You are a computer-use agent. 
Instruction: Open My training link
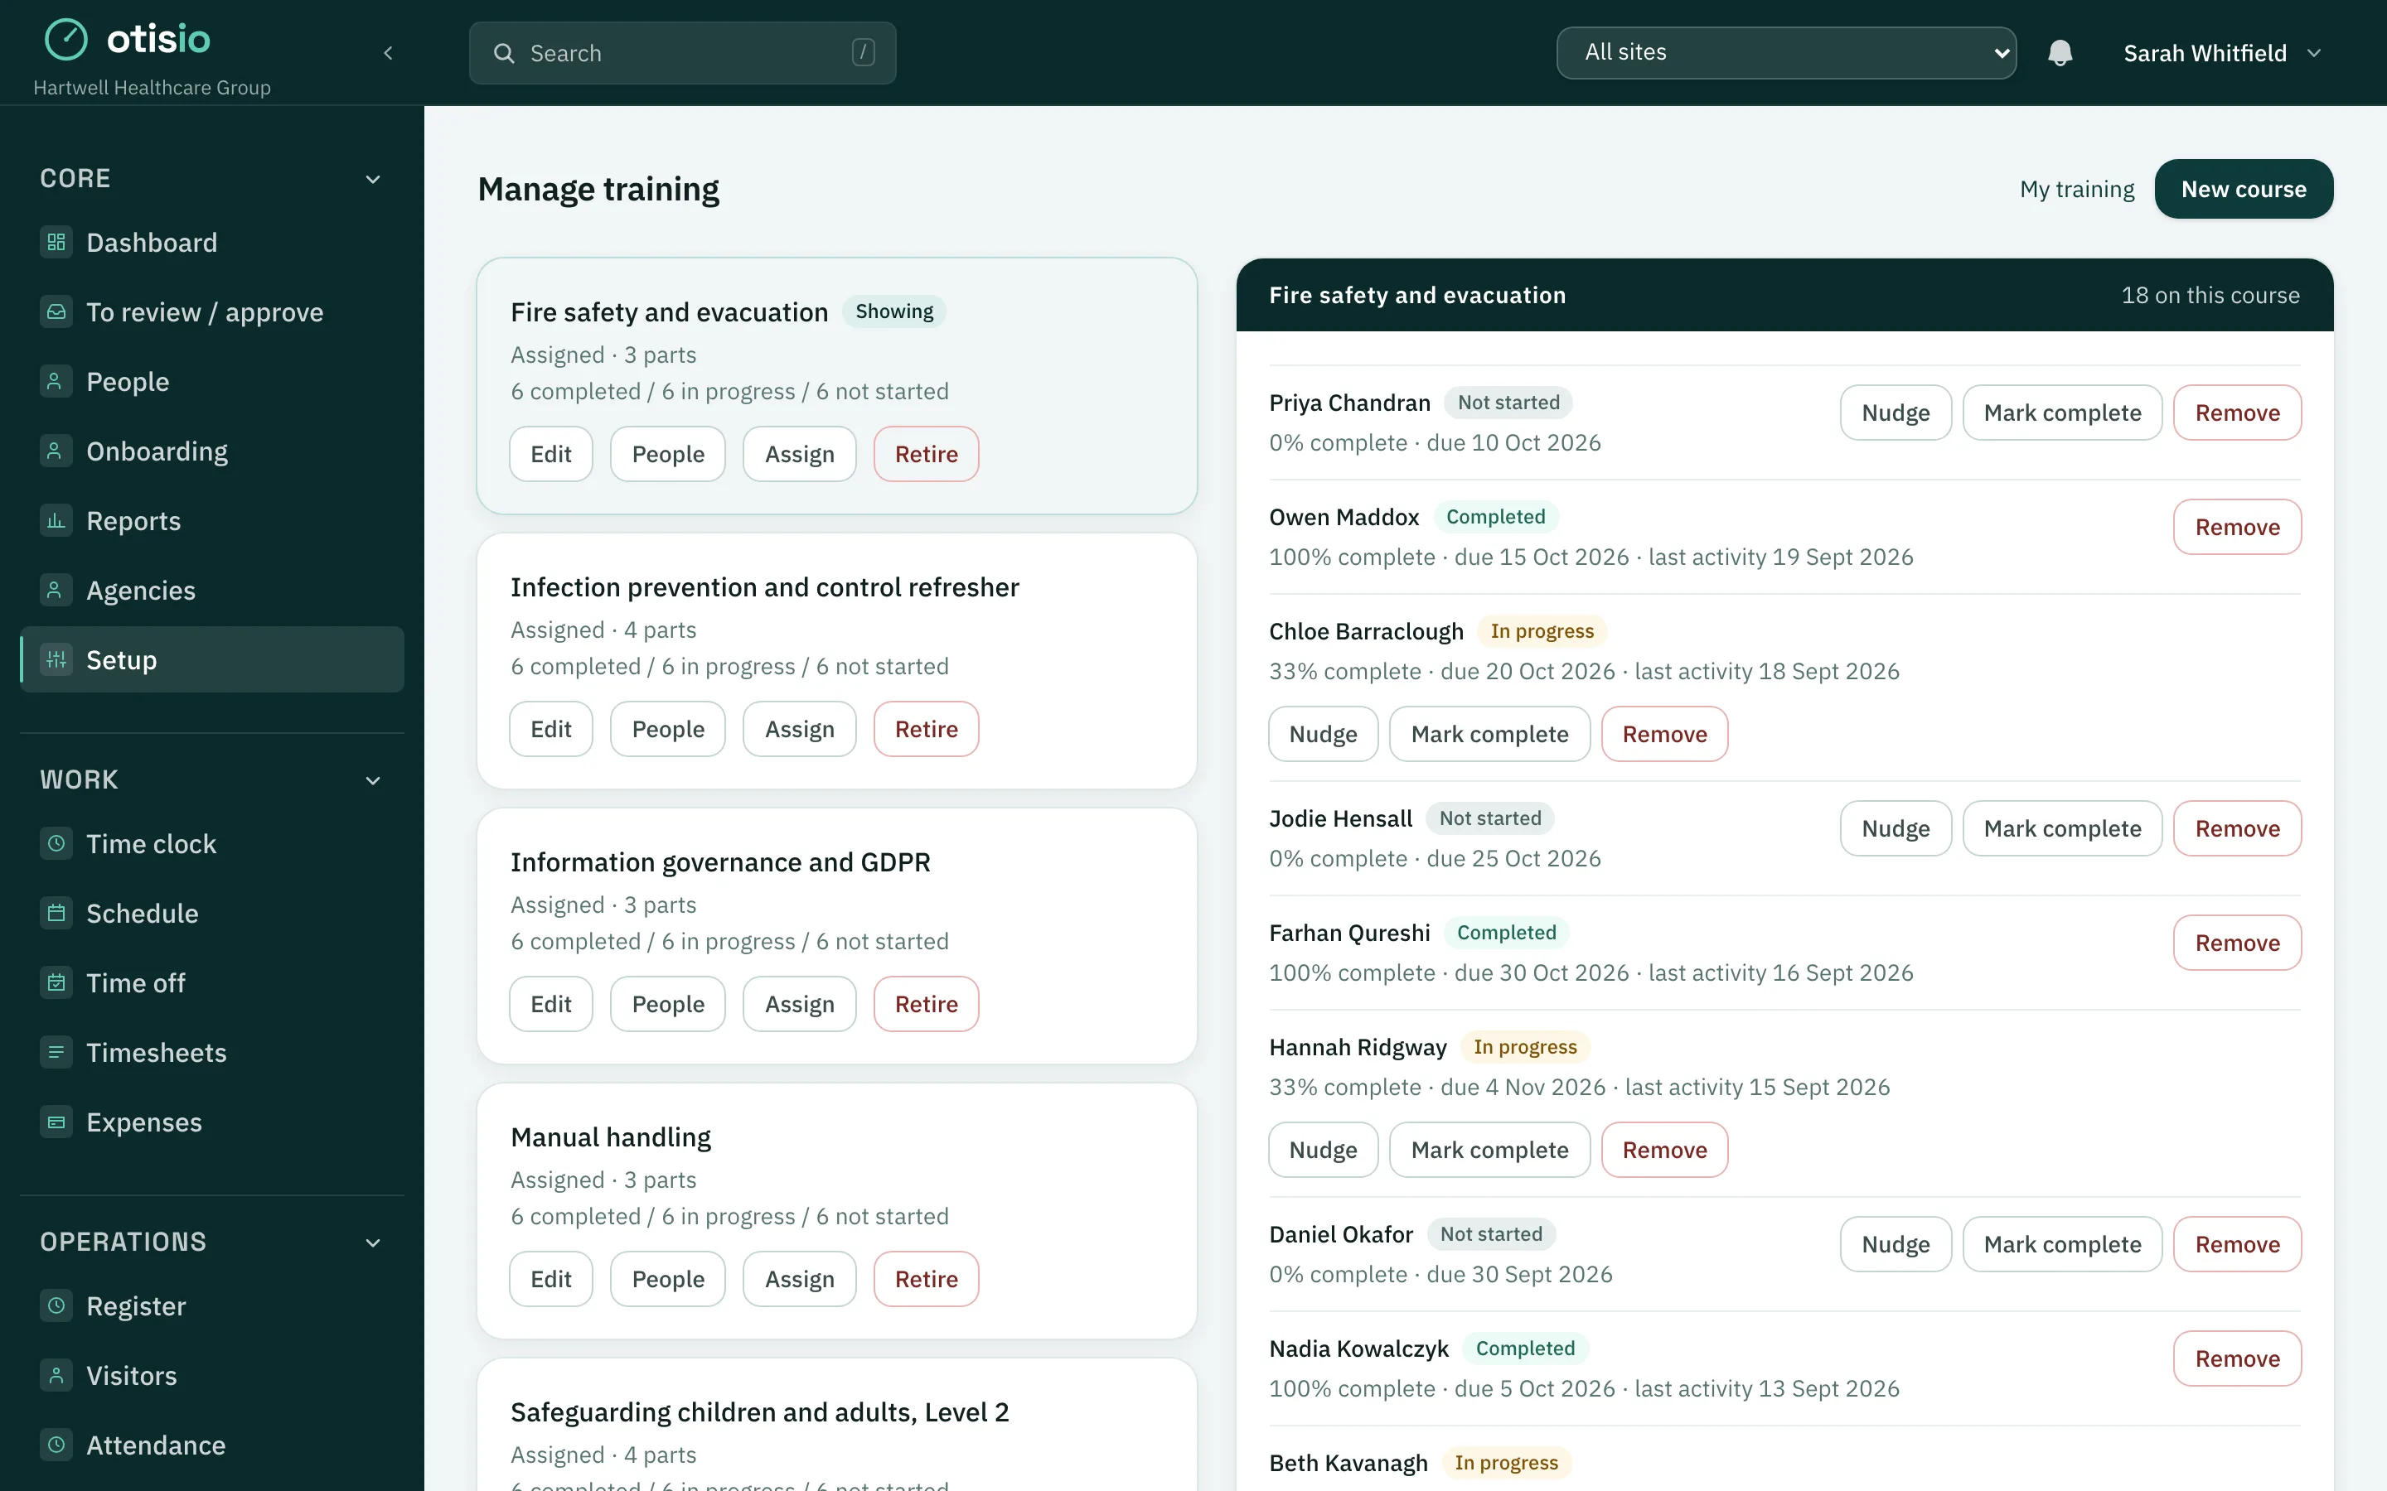(x=2076, y=188)
